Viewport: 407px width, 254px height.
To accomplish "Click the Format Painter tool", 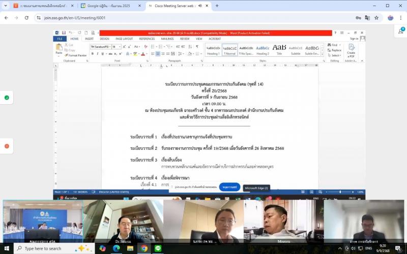I will coord(75,55).
